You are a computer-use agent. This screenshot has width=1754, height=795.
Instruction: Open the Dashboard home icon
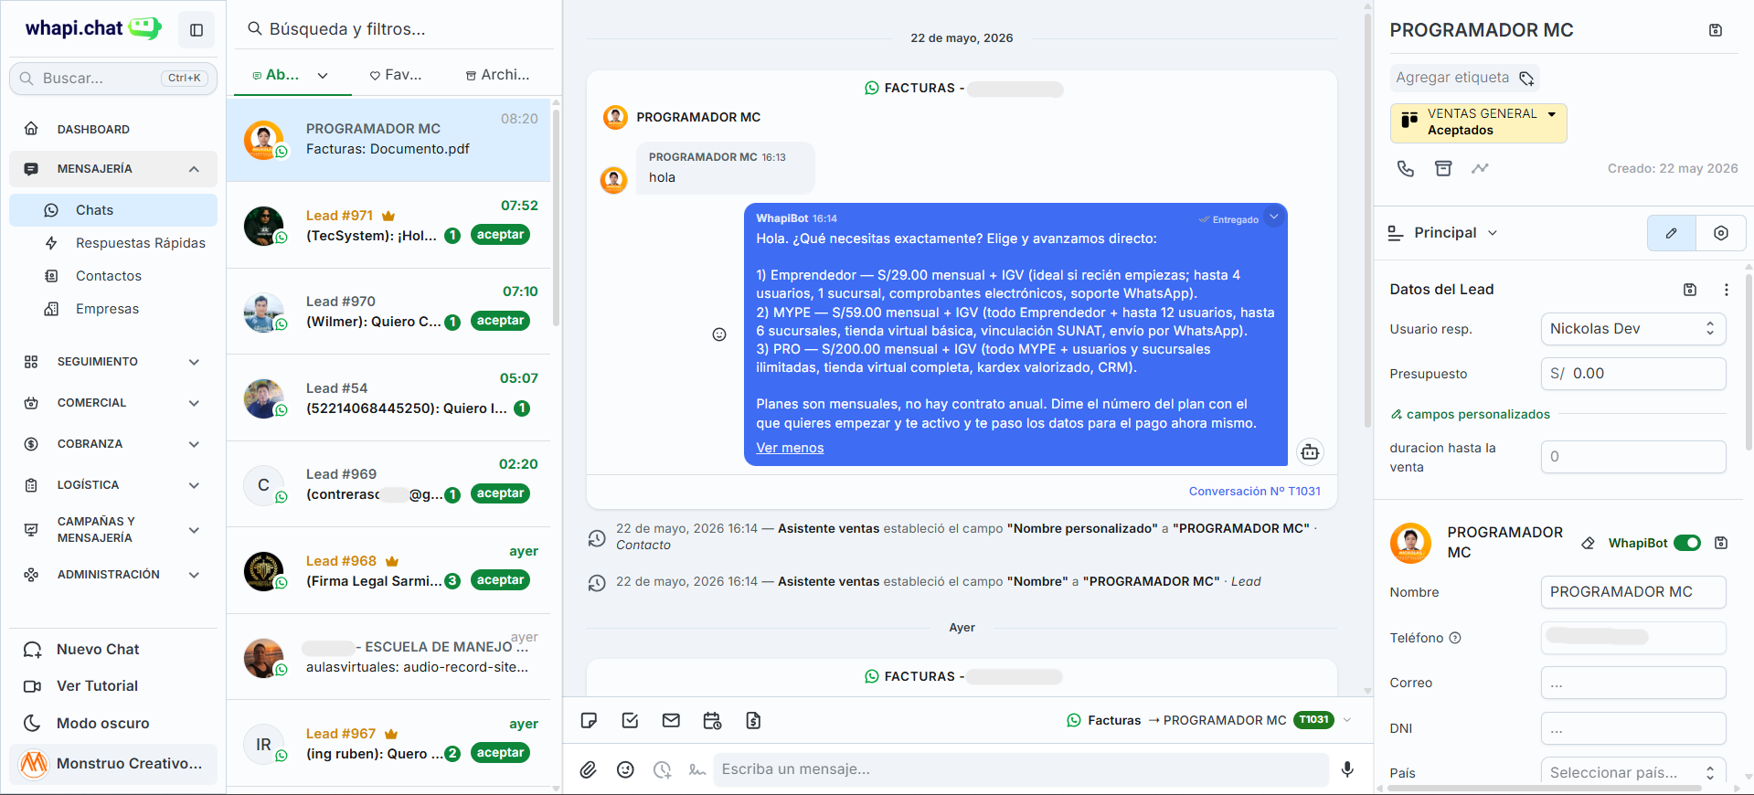coord(31,129)
